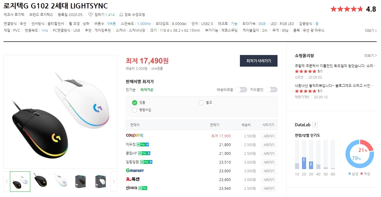Go to previous thumbnails with left arrow
Screen dimensions: 381x197
click(7, 182)
